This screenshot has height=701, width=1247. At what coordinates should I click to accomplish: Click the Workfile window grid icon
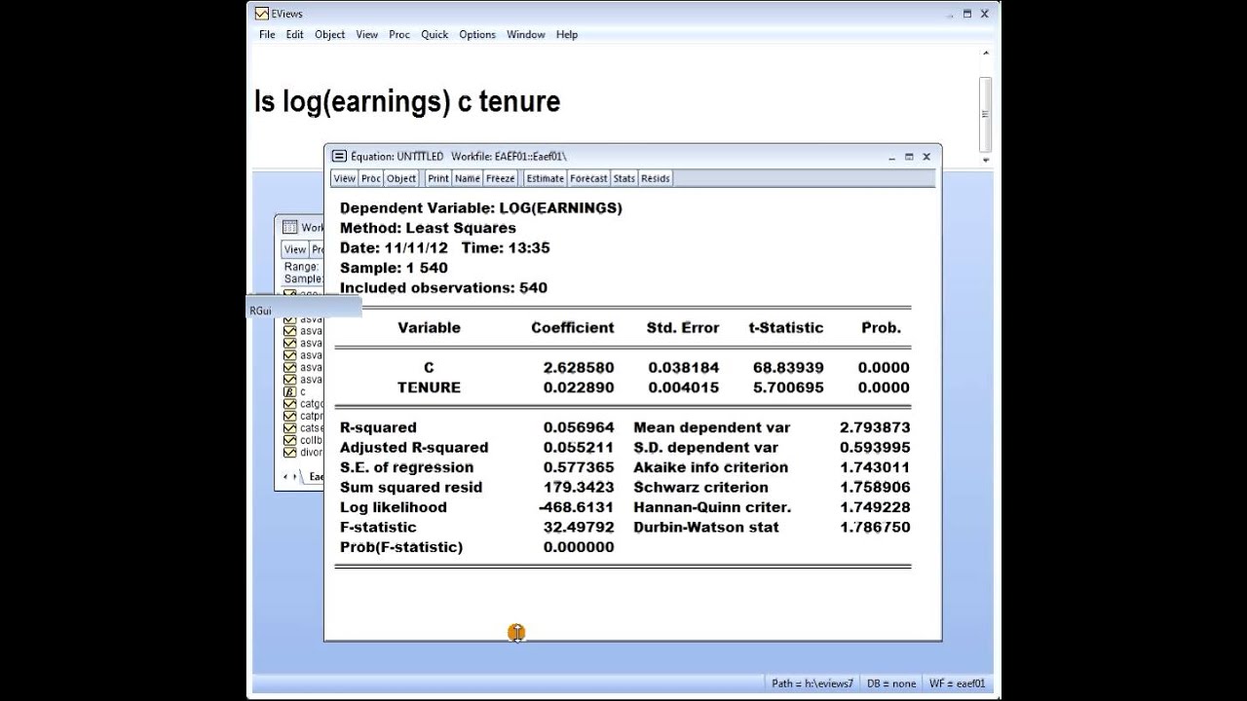pos(289,227)
